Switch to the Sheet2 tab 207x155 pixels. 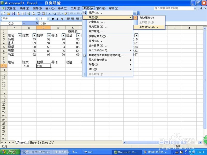pyautogui.click(x=34, y=143)
